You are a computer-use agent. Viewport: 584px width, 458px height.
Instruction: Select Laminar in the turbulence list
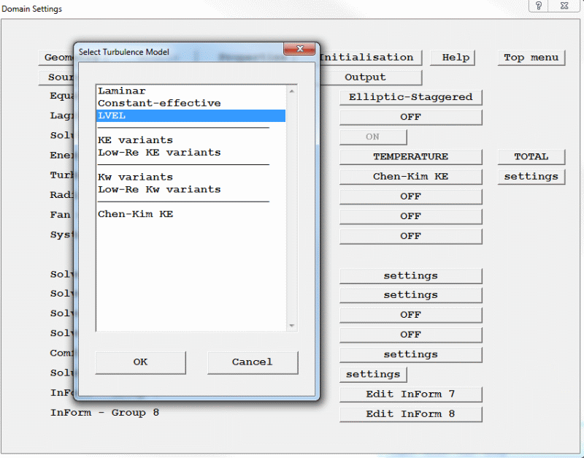[122, 91]
